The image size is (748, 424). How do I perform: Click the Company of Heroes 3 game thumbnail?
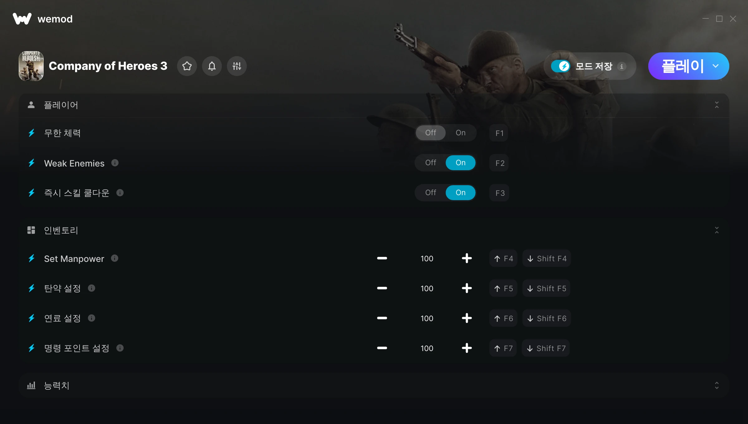31,66
